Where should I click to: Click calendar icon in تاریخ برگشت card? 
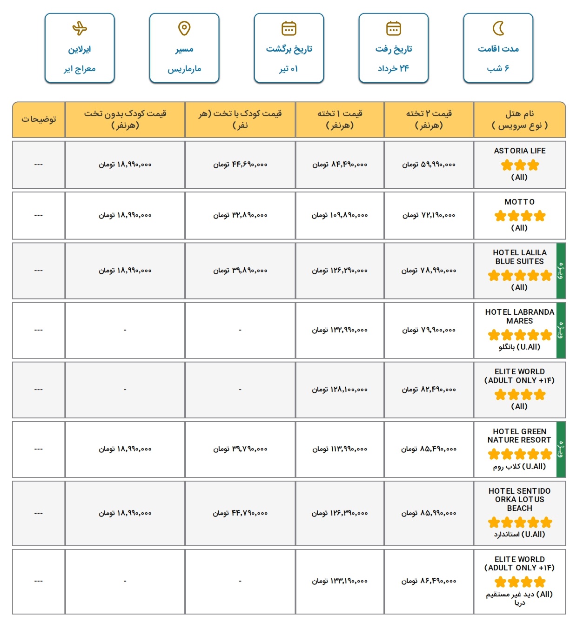[289, 28]
